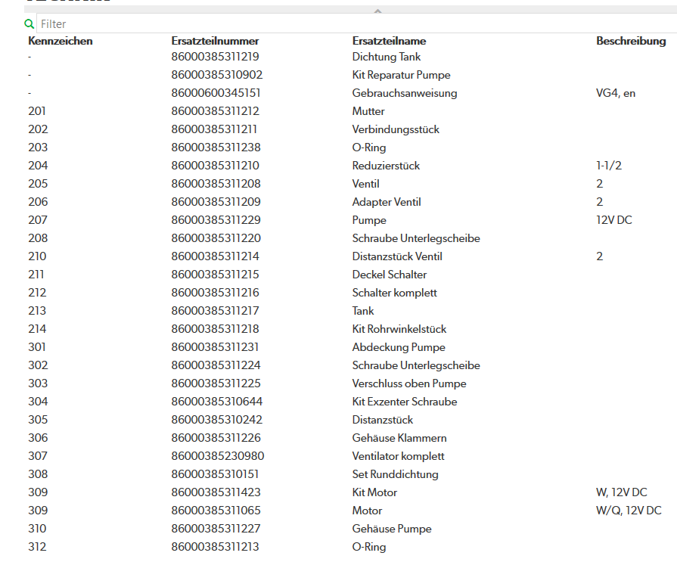Screen dimensions: 677x562
Task: Select part number 86000385311224
Action: 216,365
